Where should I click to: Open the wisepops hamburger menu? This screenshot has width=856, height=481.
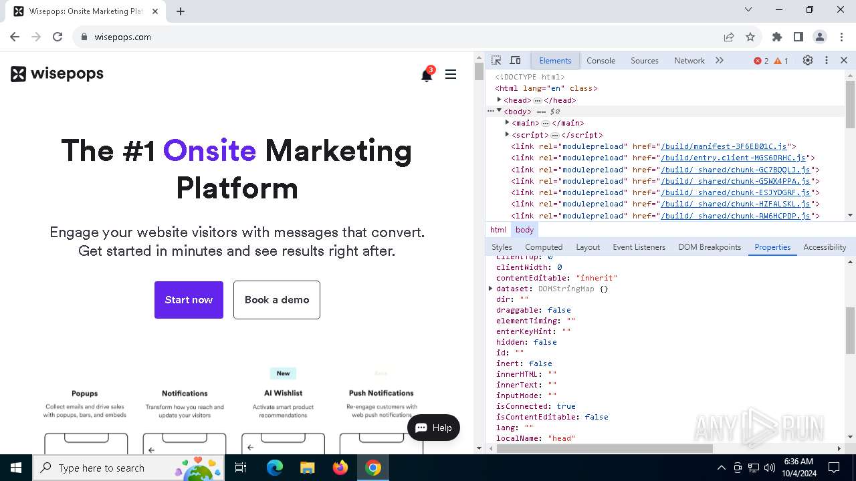pyautogui.click(x=451, y=74)
